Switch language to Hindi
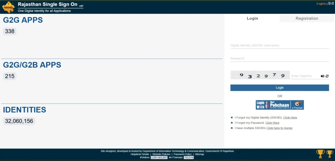 click(x=331, y=4)
